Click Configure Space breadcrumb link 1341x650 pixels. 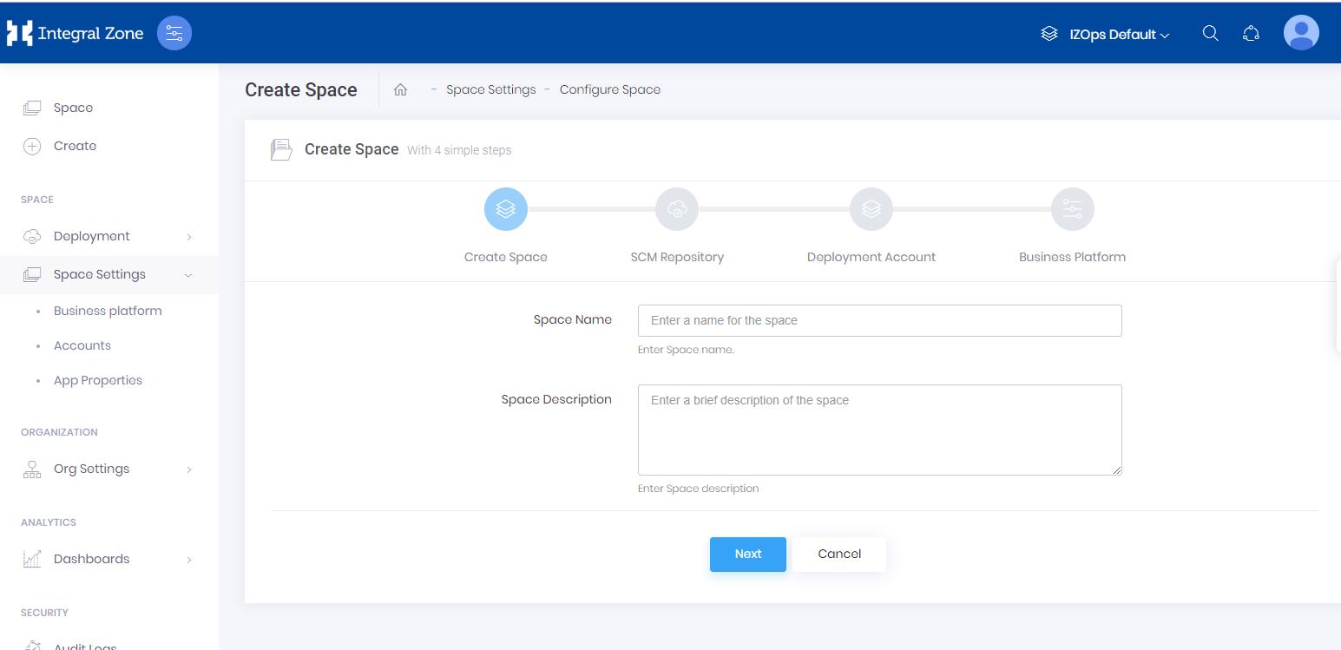click(x=610, y=89)
